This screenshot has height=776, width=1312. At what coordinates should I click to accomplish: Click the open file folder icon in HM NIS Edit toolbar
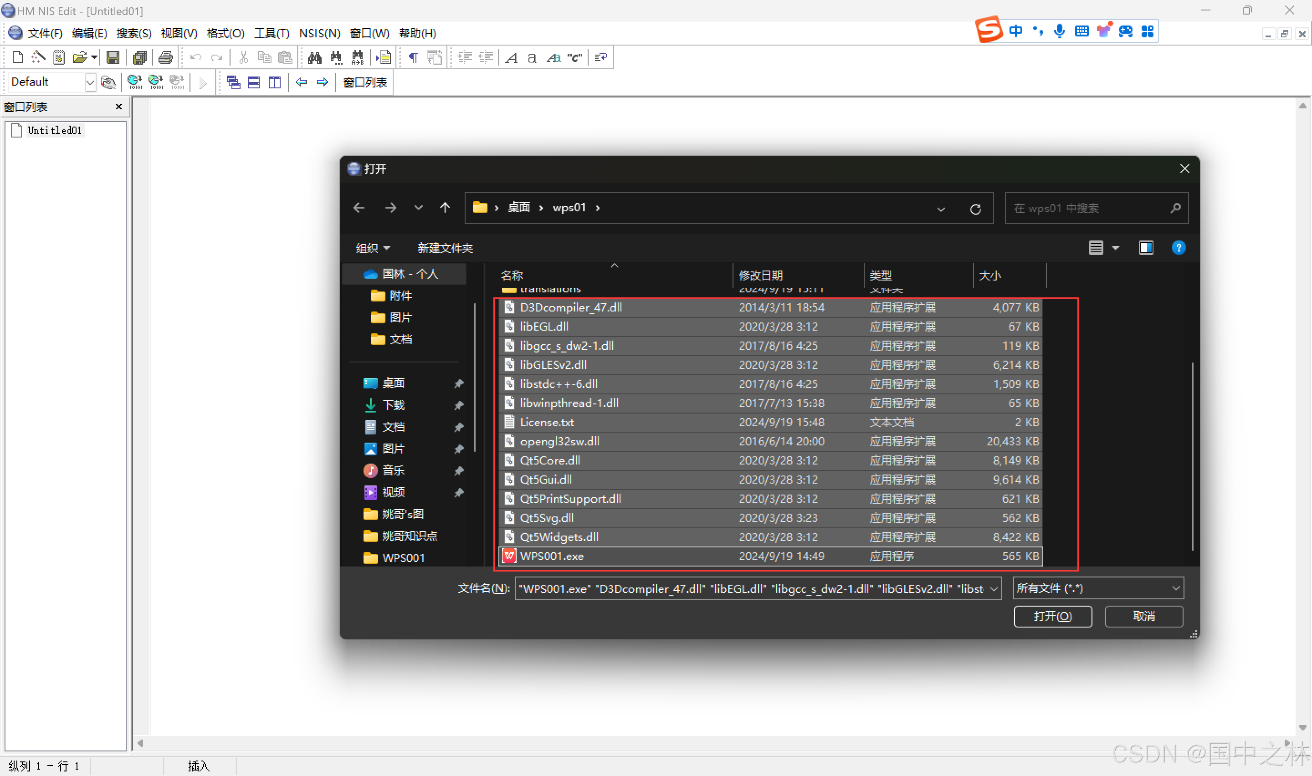[x=79, y=57]
